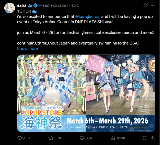Image resolution: width=160 pixels, height=145 pixels.
Task: Open the @kurageuroa mention link
Action: click(87, 17)
